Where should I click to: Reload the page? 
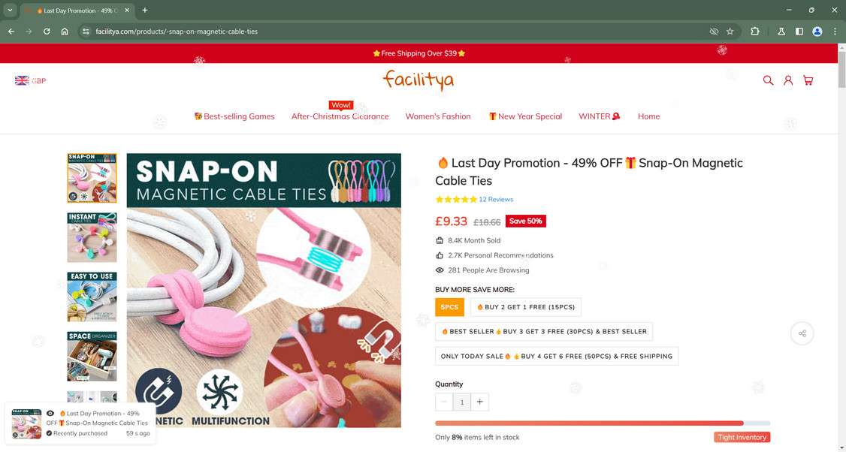47,32
